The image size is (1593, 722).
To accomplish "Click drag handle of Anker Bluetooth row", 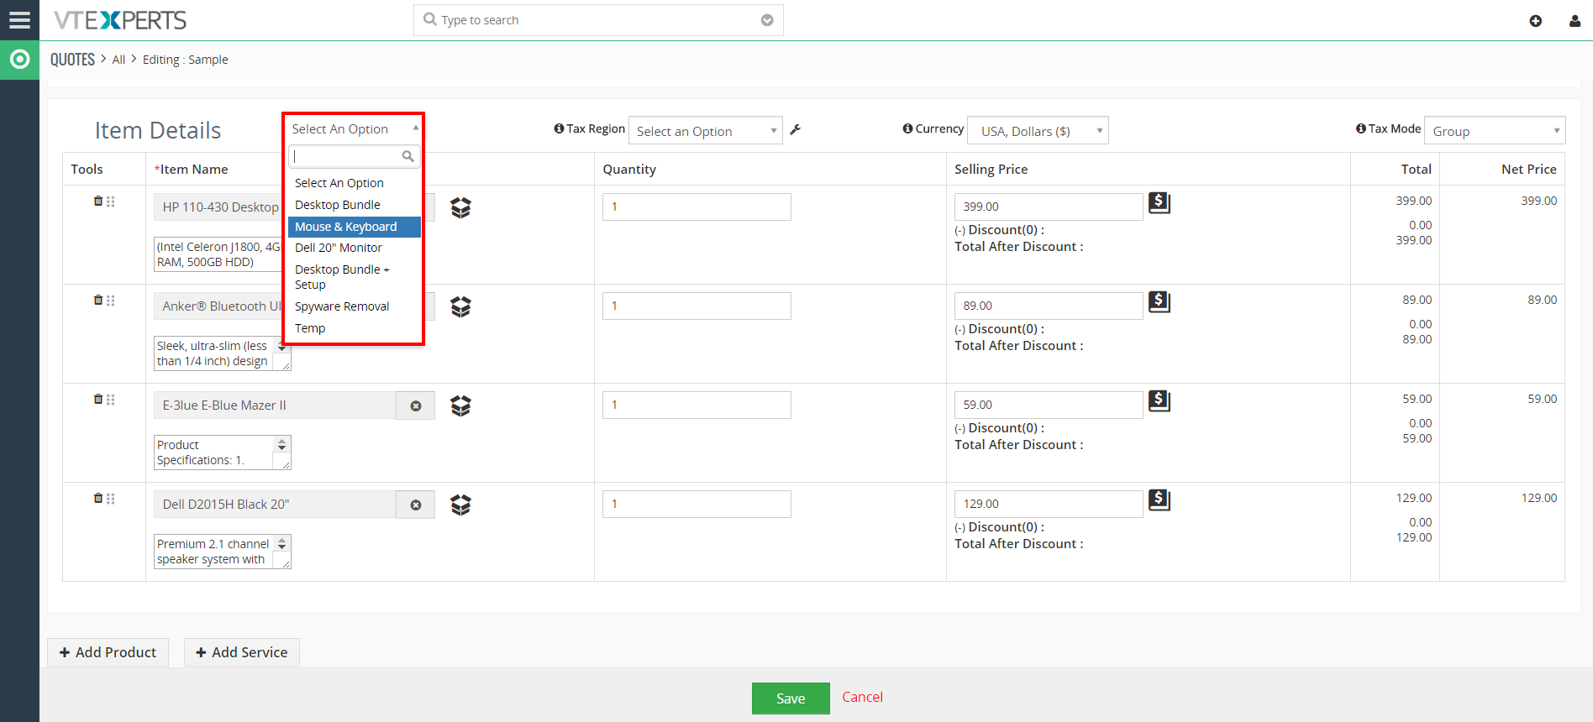I will pos(111,301).
